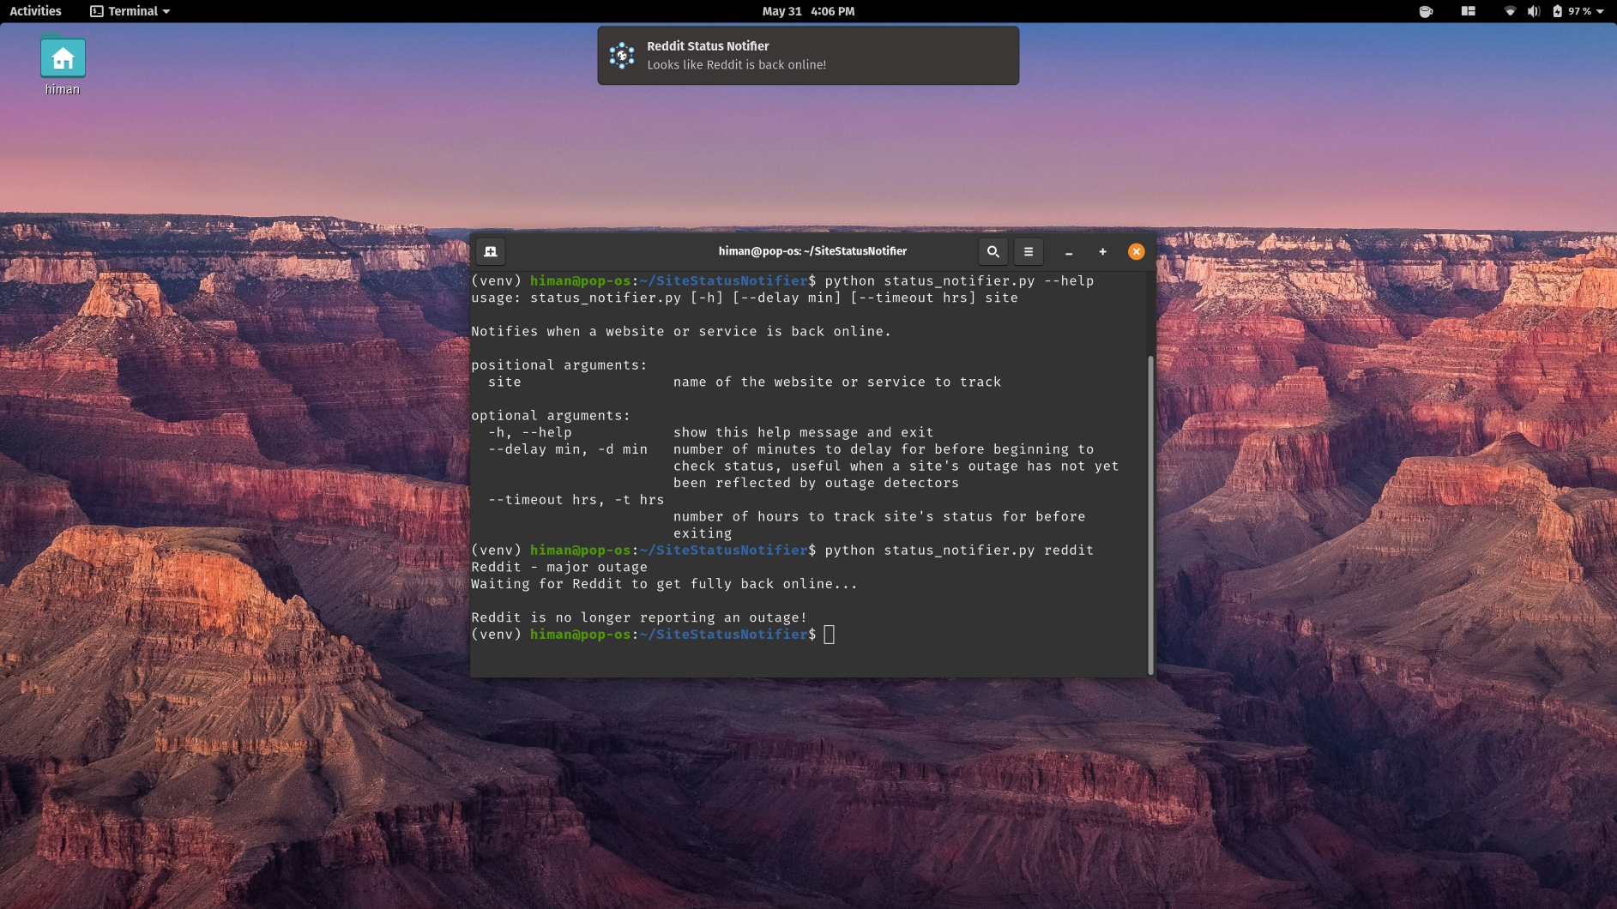Click the volume speaker icon
This screenshot has height=909, width=1617.
[x=1533, y=11]
